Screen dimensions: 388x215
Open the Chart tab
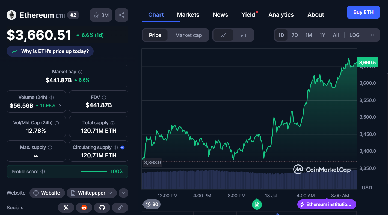pyautogui.click(x=156, y=15)
